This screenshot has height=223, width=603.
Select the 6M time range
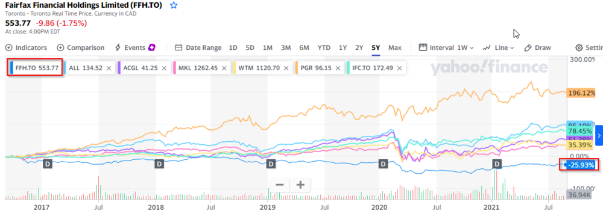click(304, 48)
